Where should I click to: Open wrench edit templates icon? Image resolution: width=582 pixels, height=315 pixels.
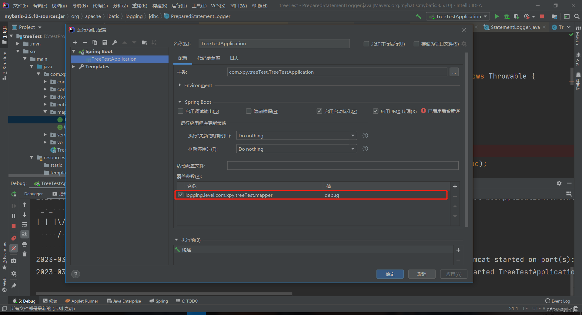tap(115, 42)
